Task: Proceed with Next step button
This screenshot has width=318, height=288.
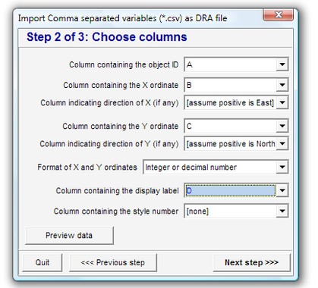Action: (251, 262)
